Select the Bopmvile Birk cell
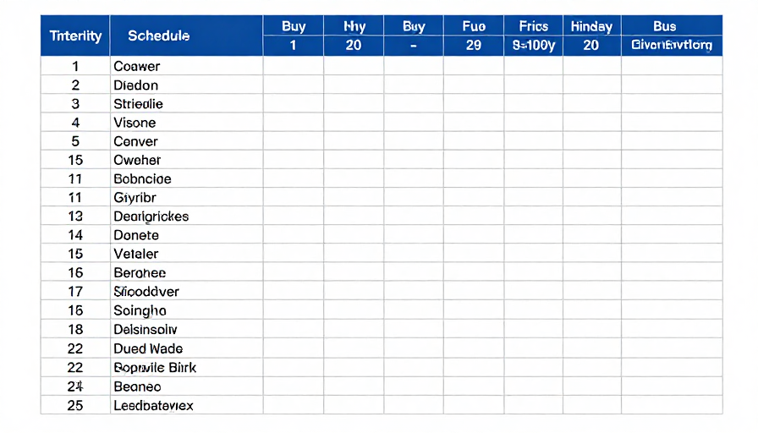The image size is (758, 433). pos(187,367)
